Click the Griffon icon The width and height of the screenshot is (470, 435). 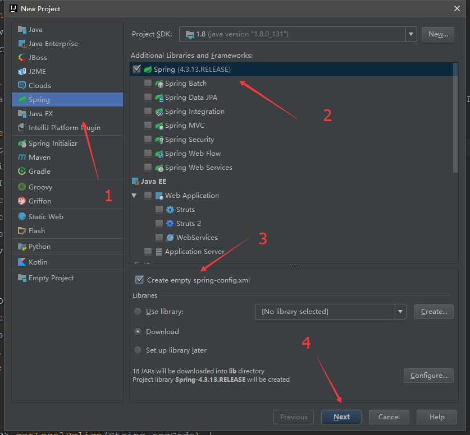(x=22, y=201)
